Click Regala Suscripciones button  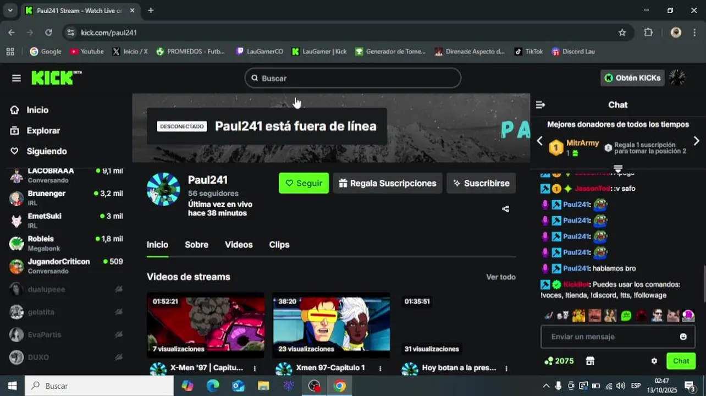(x=388, y=183)
